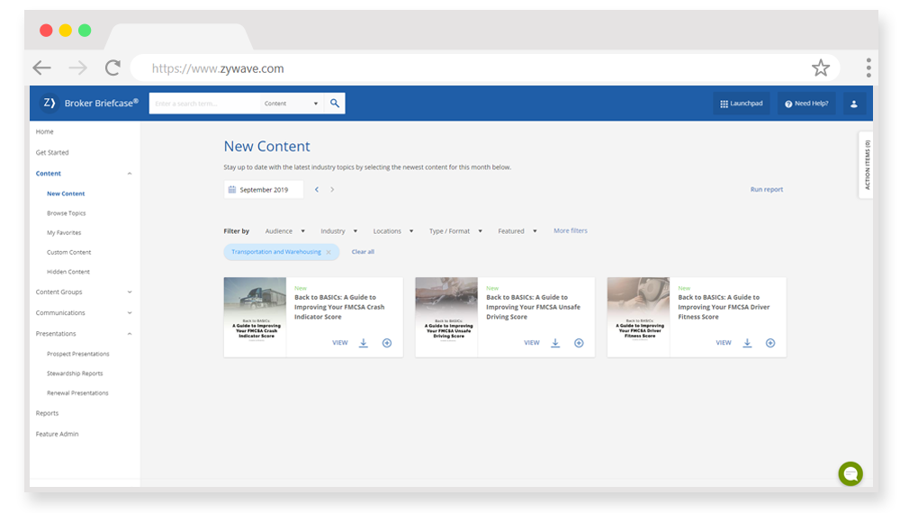This screenshot has height=513, width=900.
Task: Open Custom Content in sidebar
Action: [x=69, y=253]
